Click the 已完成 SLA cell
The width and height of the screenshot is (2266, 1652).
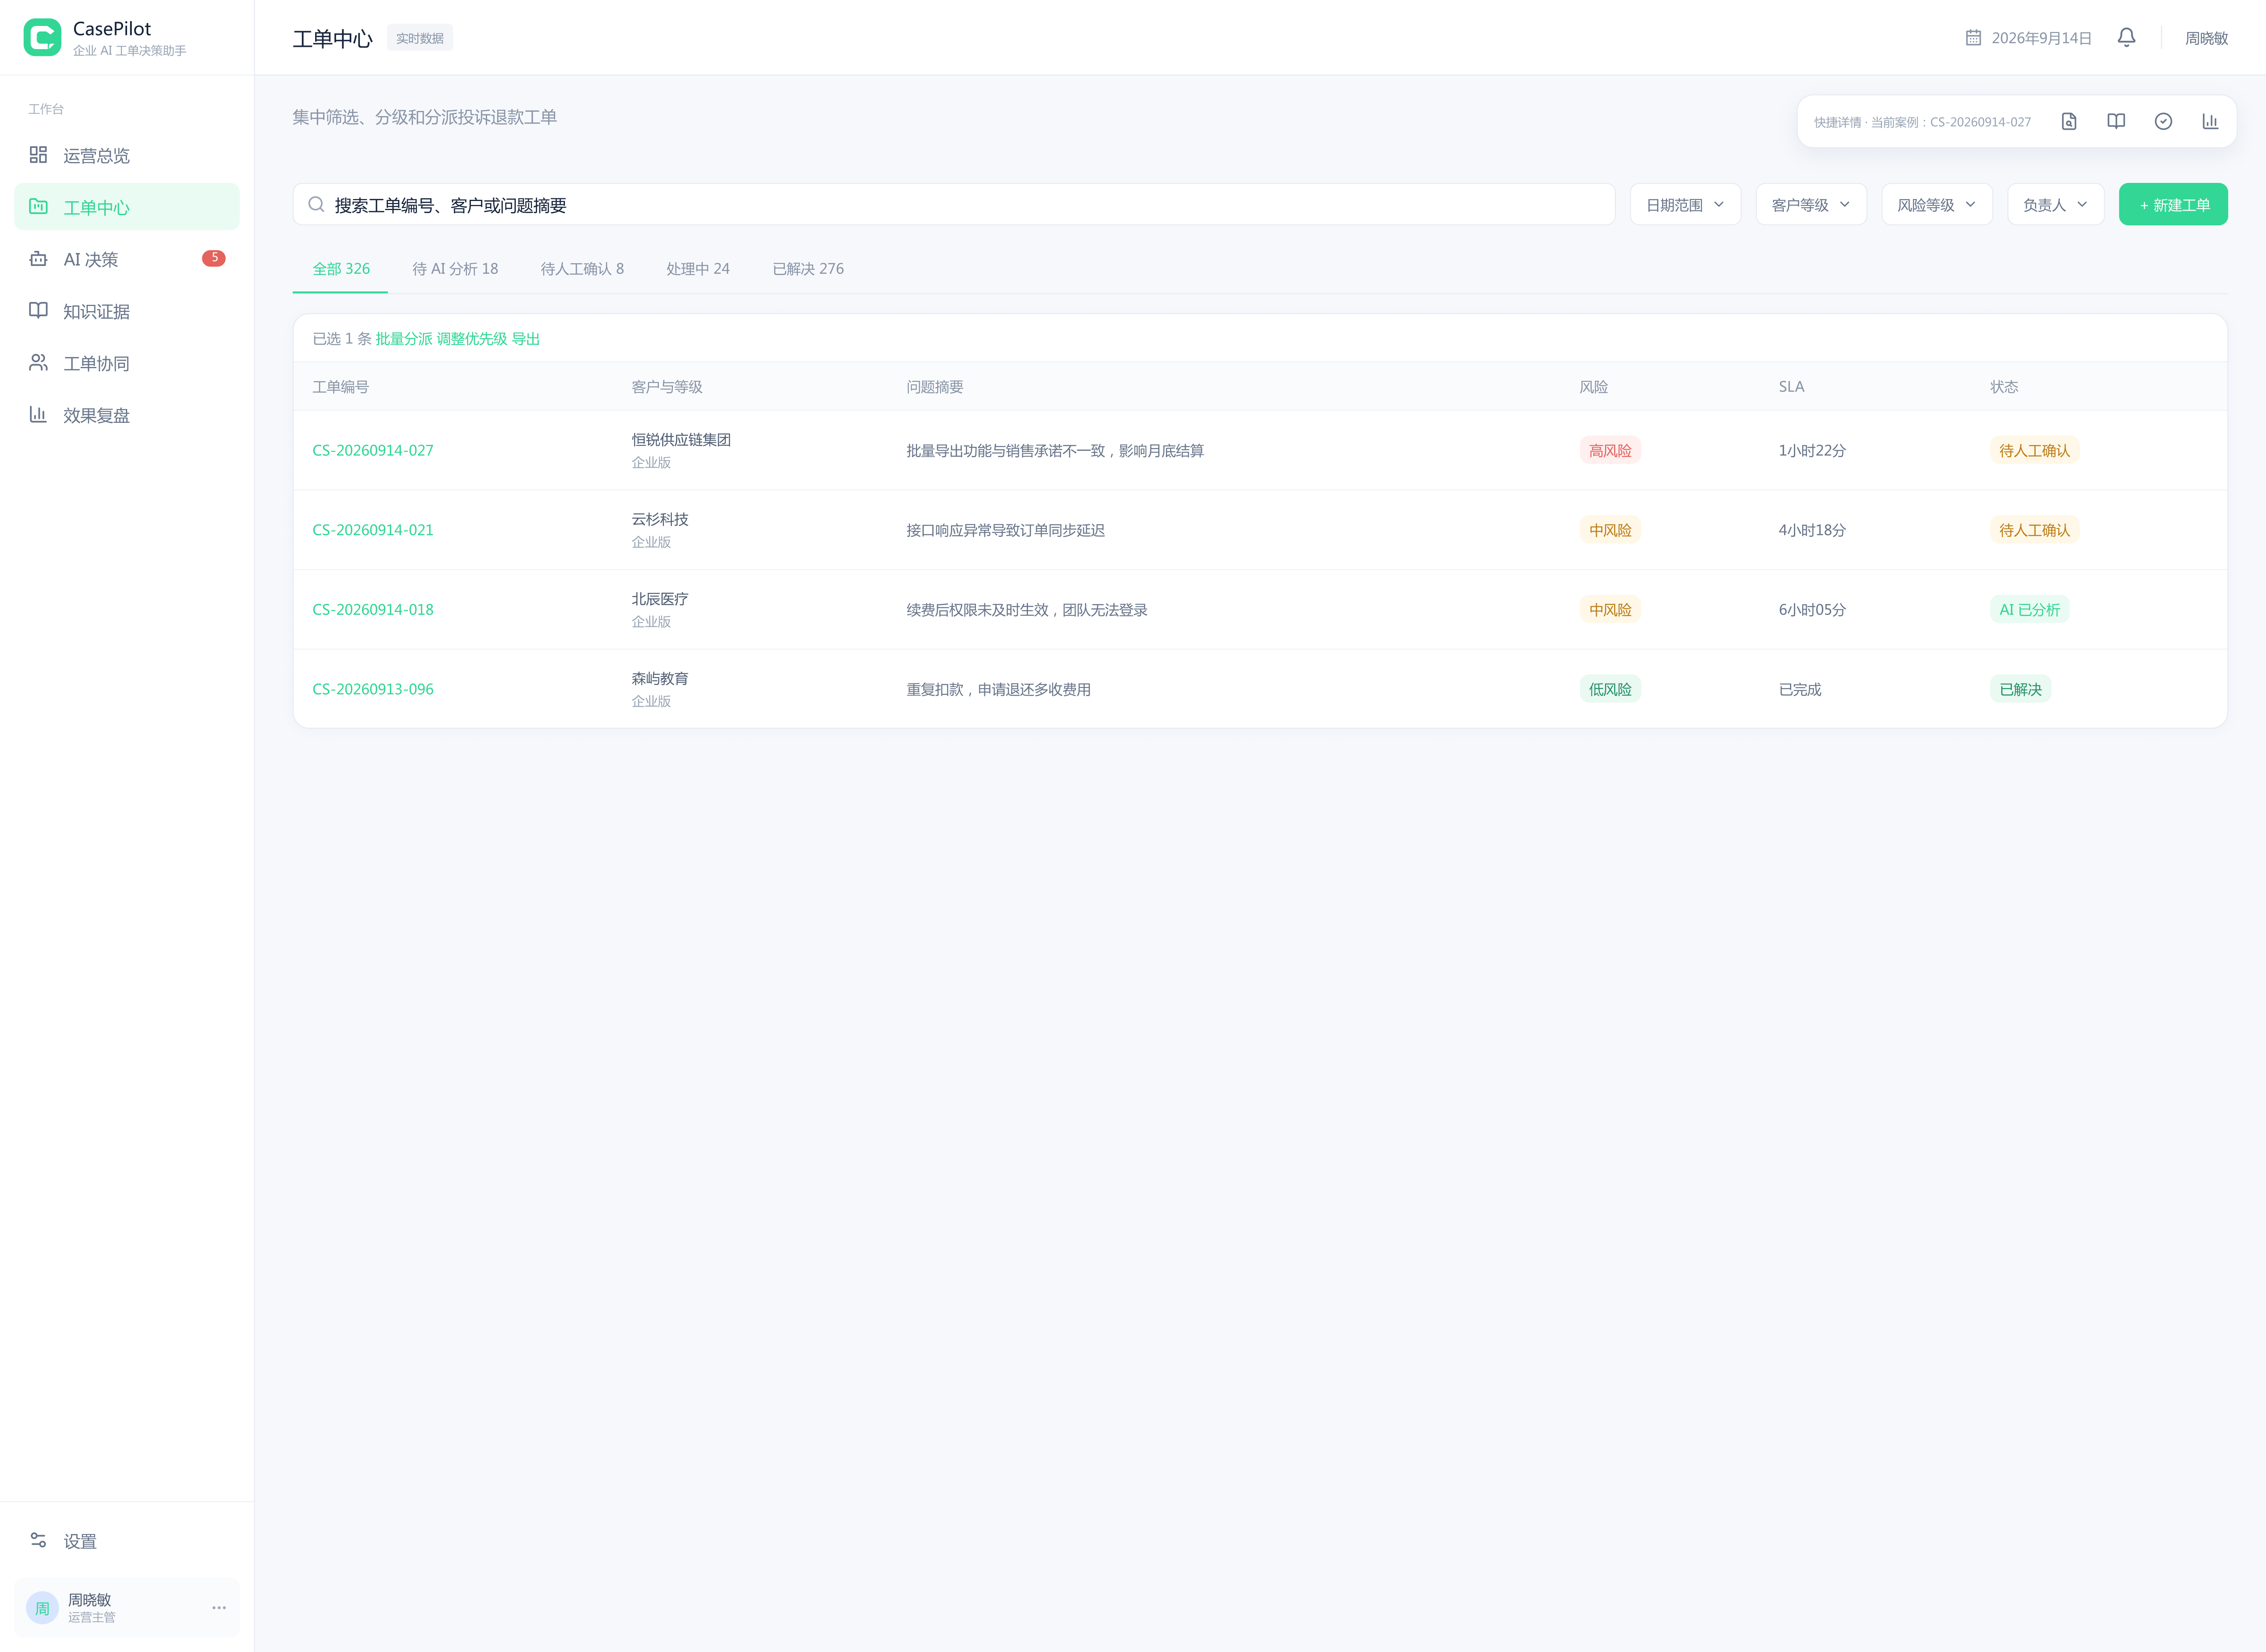tap(1800, 689)
